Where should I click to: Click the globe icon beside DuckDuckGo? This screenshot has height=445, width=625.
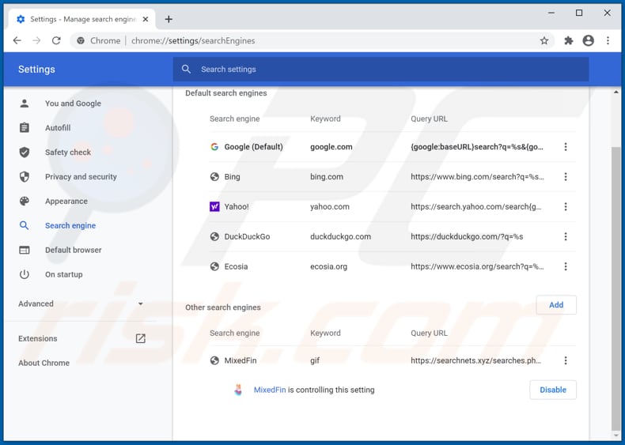point(214,236)
